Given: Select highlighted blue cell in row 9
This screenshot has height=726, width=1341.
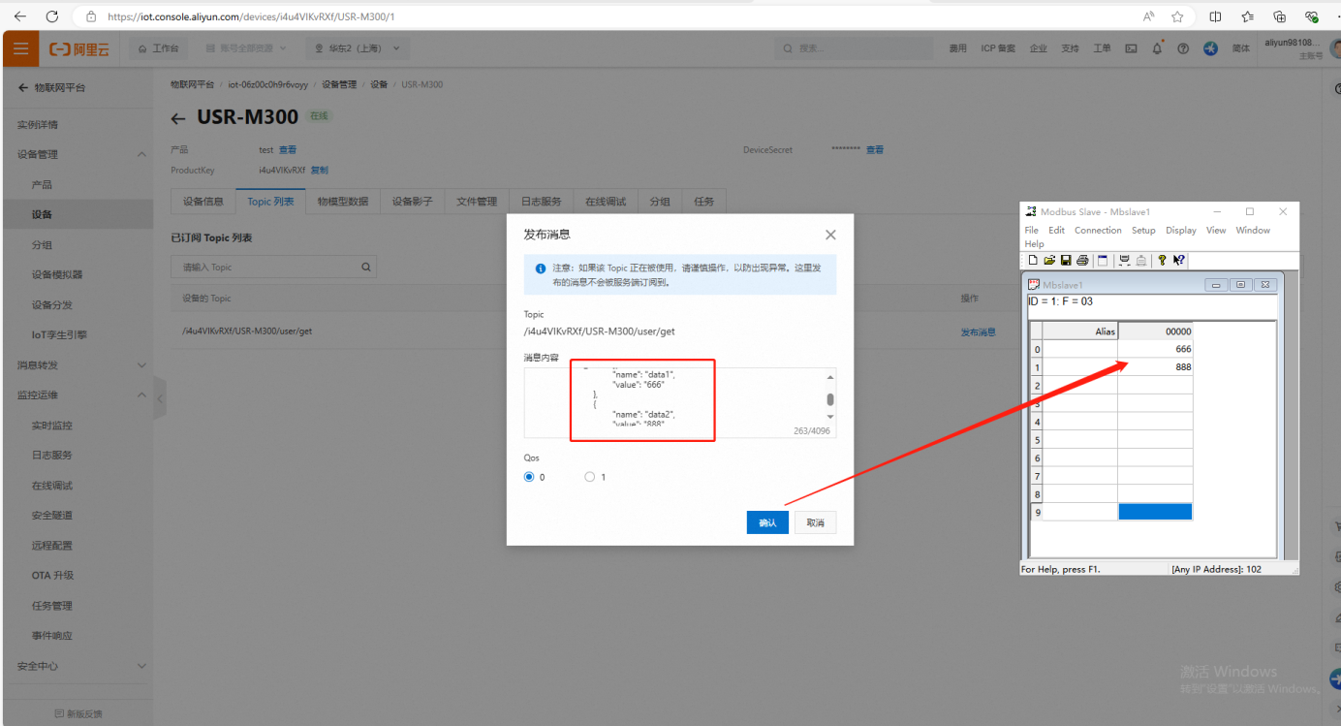Looking at the screenshot, I should coord(1155,511).
